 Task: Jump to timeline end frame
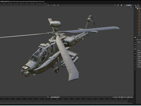point(59,97)
